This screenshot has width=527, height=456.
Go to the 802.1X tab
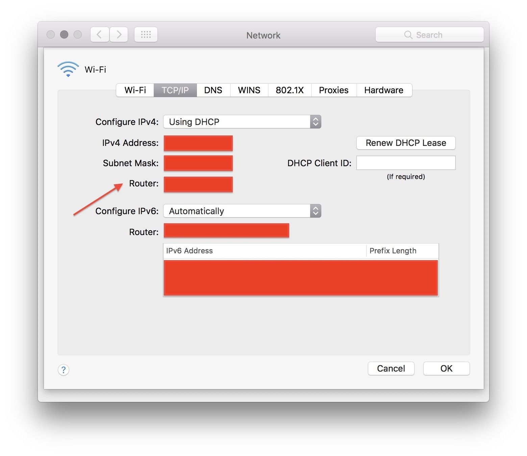290,90
